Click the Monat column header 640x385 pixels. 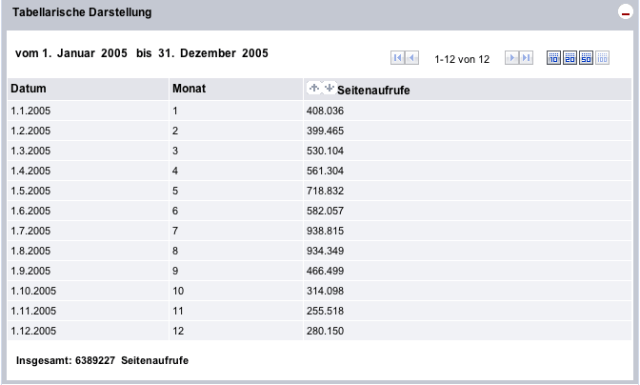point(190,89)
